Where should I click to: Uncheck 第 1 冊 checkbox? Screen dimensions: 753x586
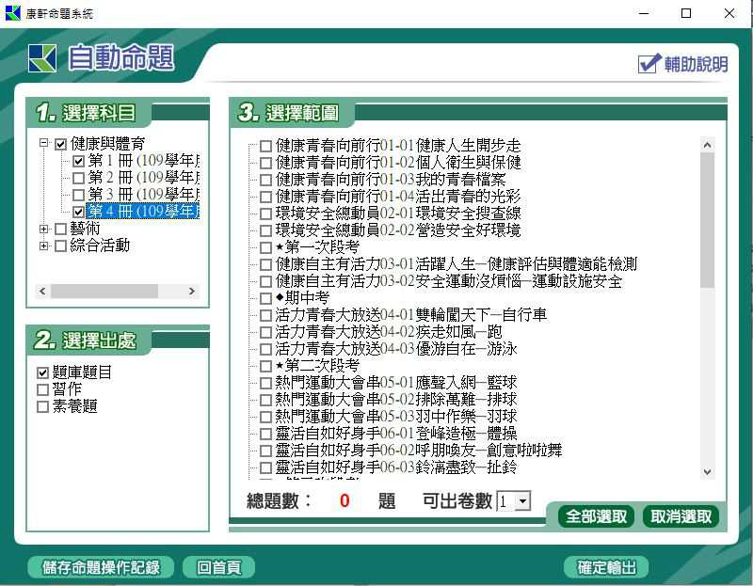click(x=78, y=161)
